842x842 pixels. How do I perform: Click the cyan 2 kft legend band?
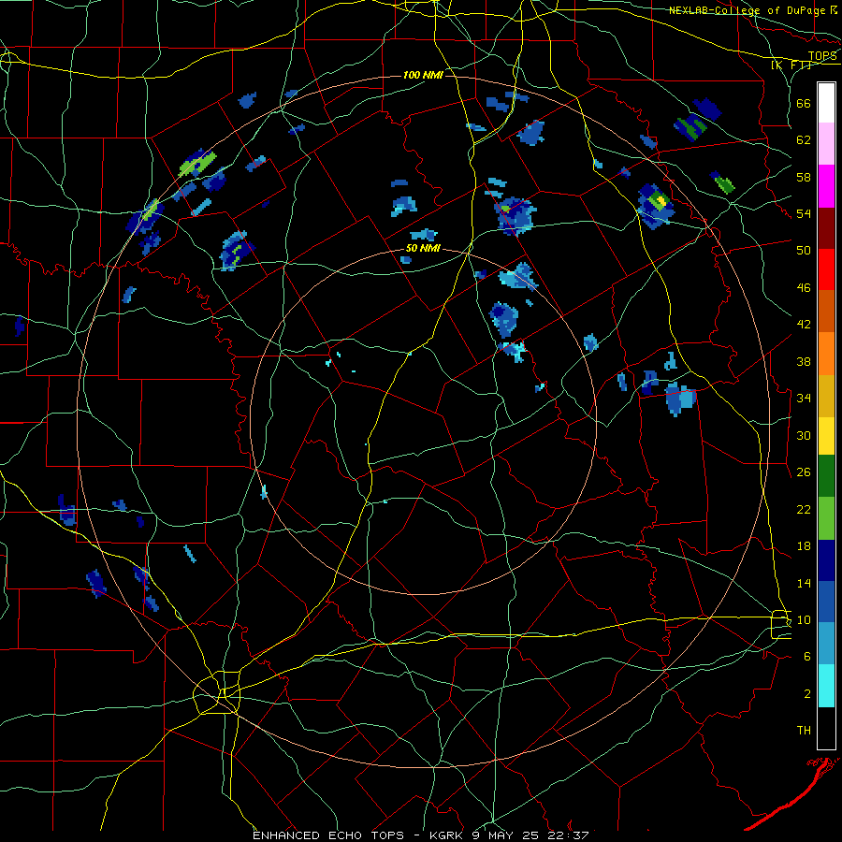point(826,686)
